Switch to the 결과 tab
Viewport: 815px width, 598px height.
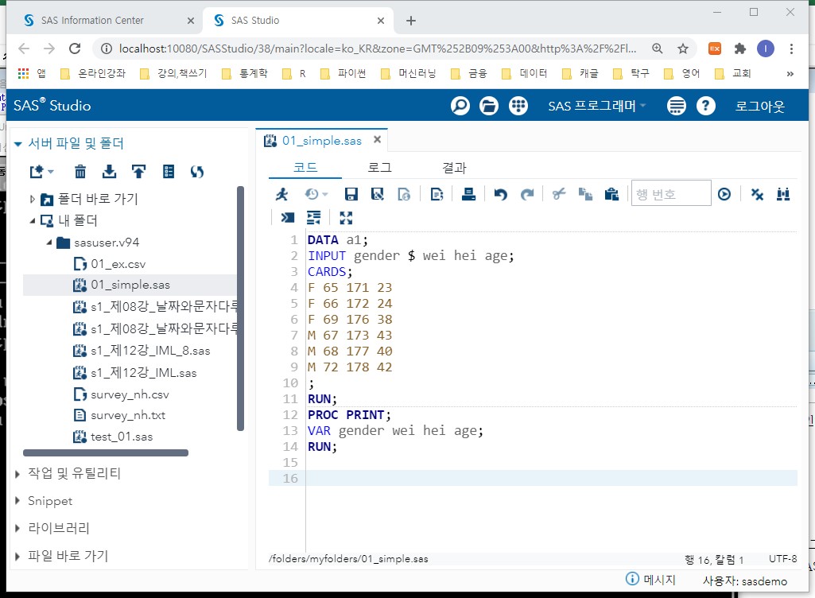click(454, 168)
